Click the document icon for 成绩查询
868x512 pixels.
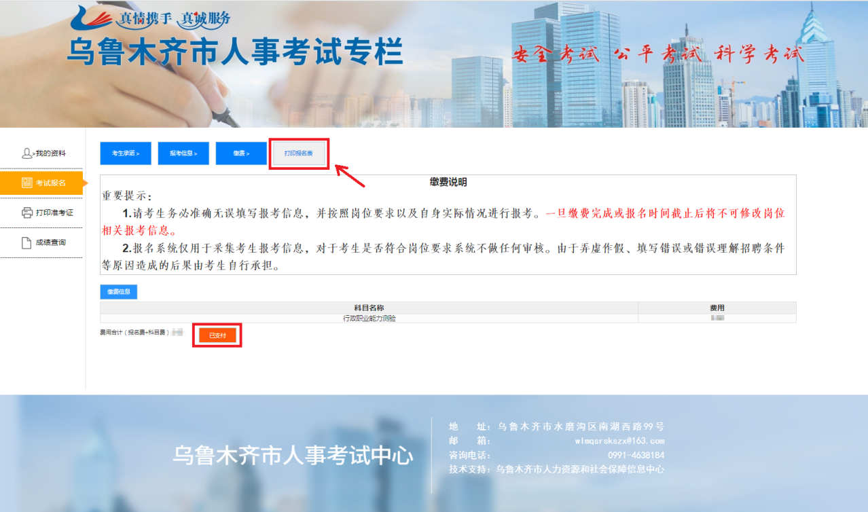(x=26, y=242)
